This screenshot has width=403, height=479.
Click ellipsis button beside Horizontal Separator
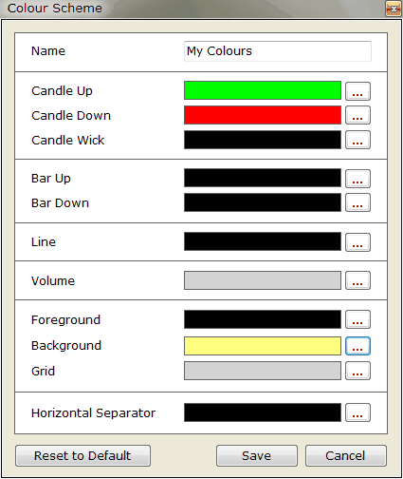pyautogui.click(x=357, y=412)
